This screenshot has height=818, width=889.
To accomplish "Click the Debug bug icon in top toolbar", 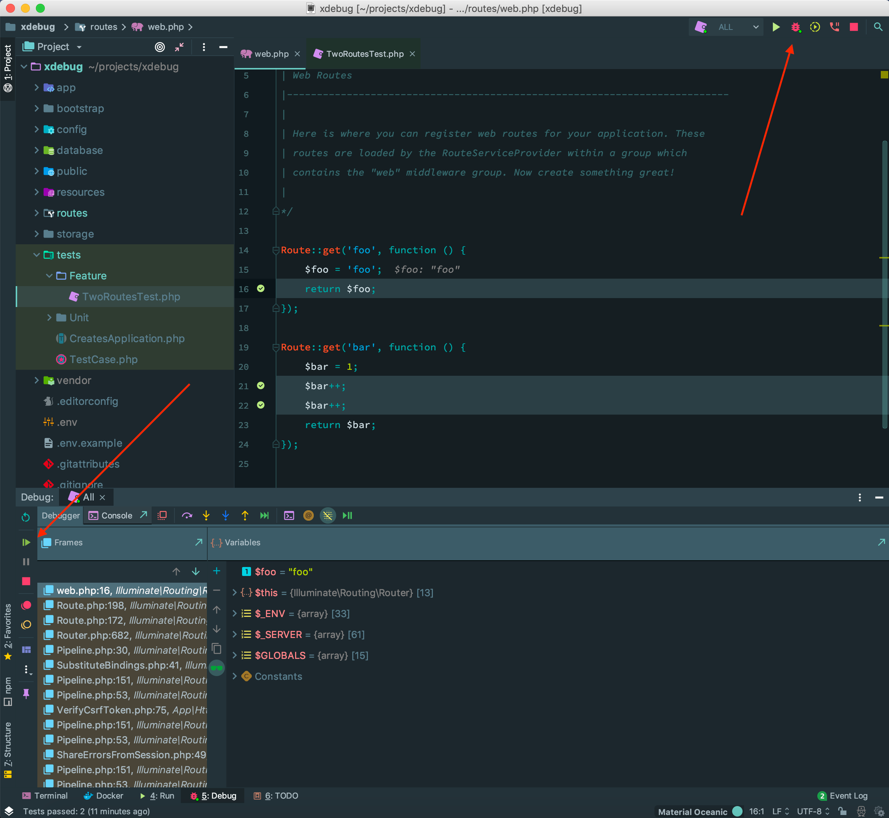I will pyautogui.click(x=795, y=27).
